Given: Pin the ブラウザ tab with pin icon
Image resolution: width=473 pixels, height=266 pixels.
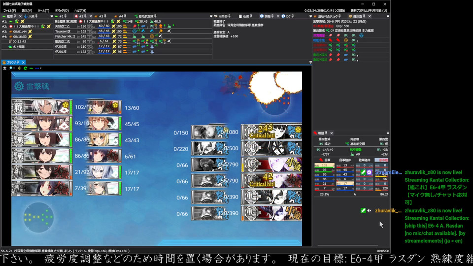Looking at the screenshot, I should pyautogui.click(x=18, y=63).
